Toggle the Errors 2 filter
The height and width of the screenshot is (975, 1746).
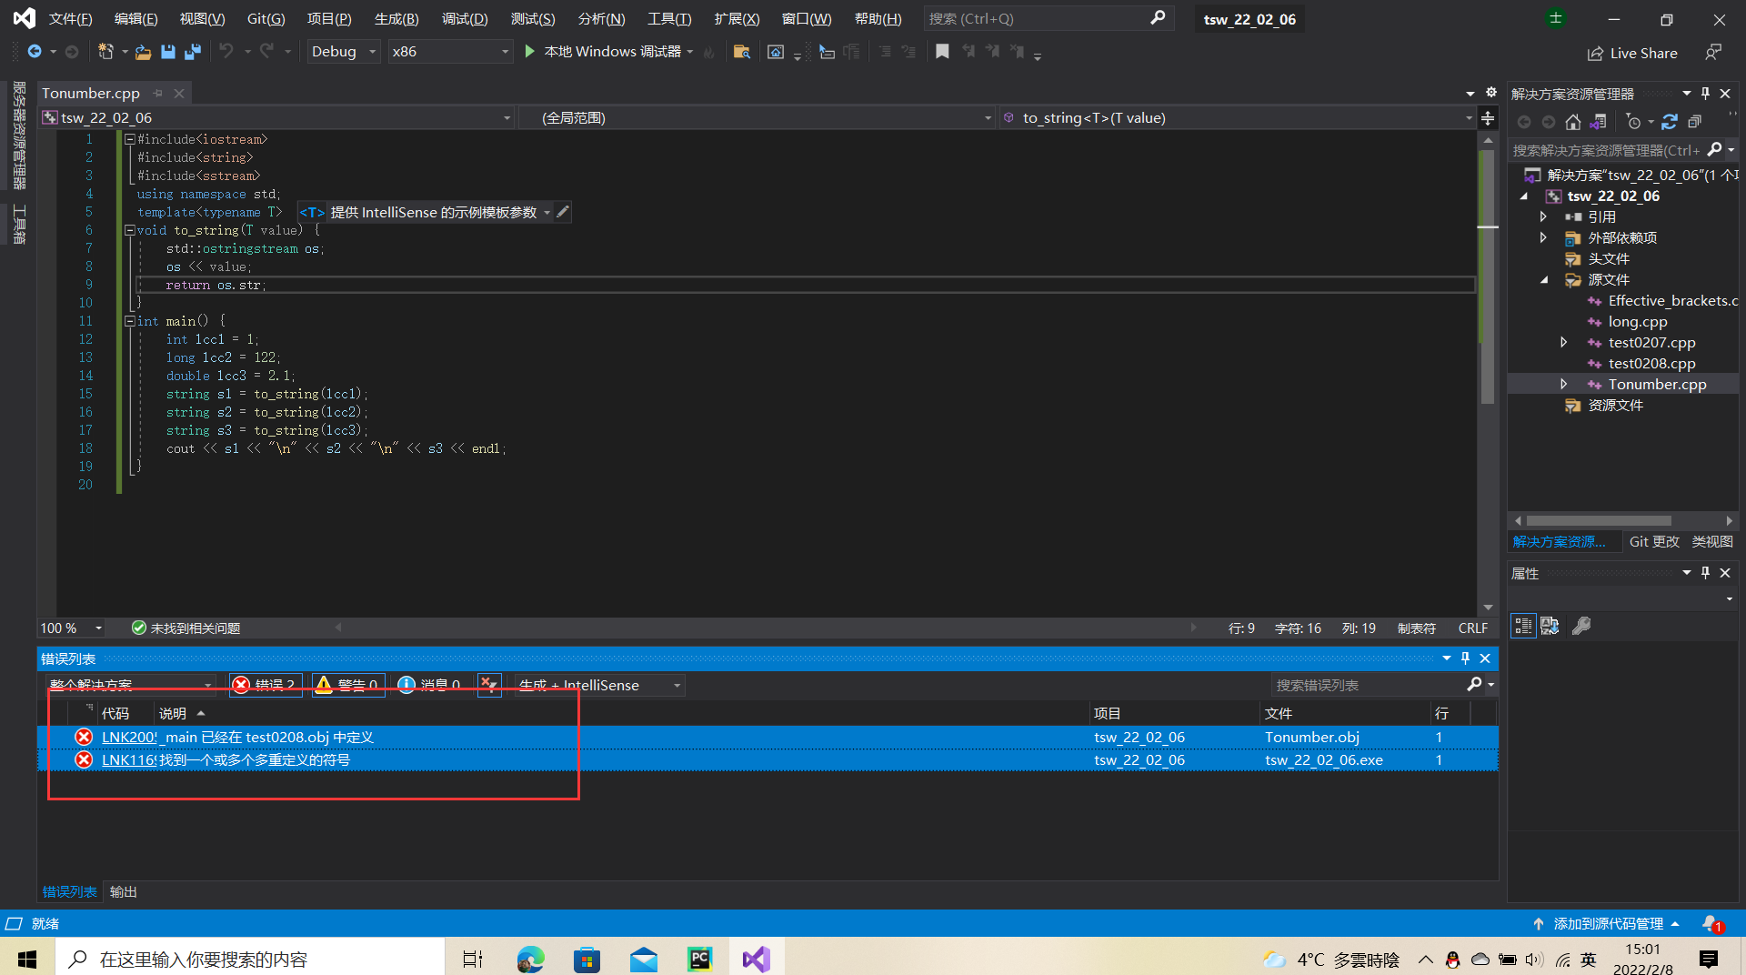tap(266, 685)
